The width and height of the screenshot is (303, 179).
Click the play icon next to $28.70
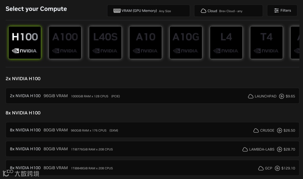click(279, 149)
